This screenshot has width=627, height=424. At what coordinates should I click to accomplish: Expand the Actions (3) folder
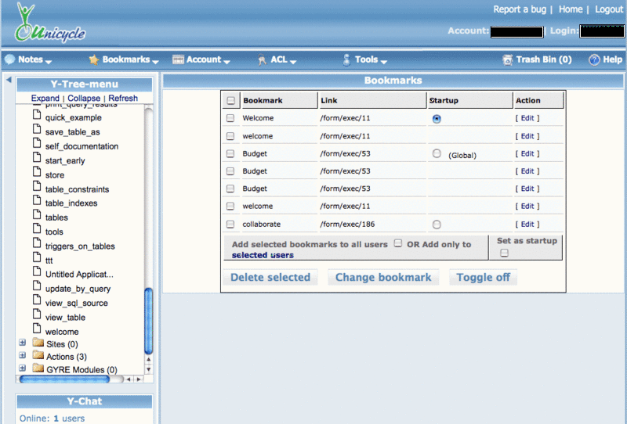[x=22, y=356]
